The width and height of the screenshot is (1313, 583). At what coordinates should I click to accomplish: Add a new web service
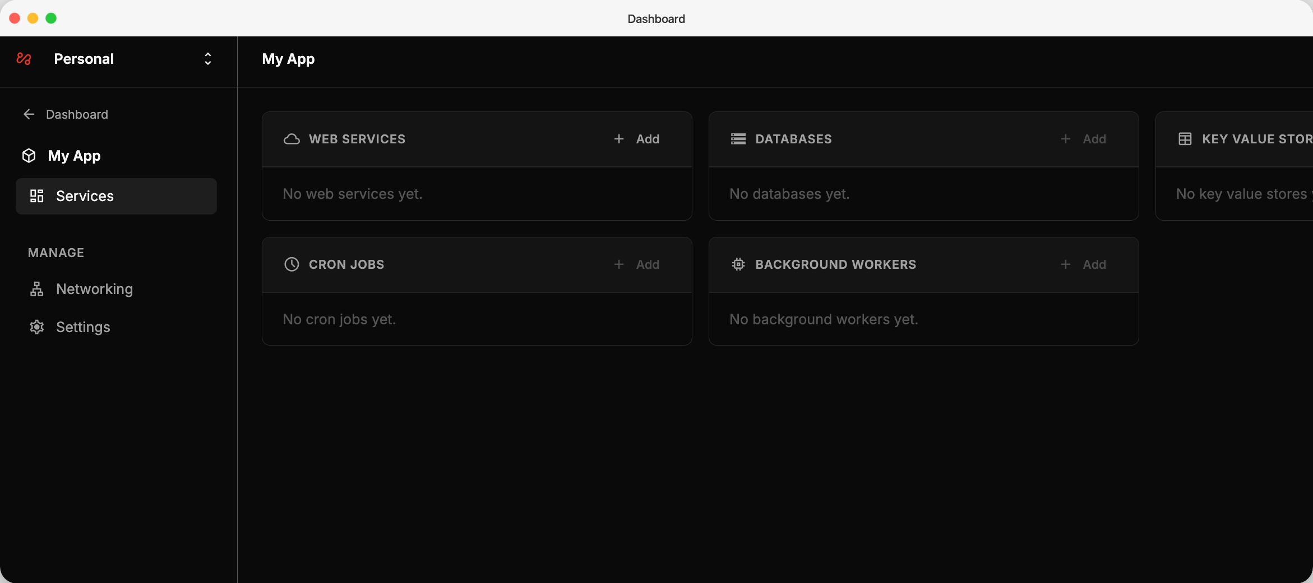[x=637, y=139]
